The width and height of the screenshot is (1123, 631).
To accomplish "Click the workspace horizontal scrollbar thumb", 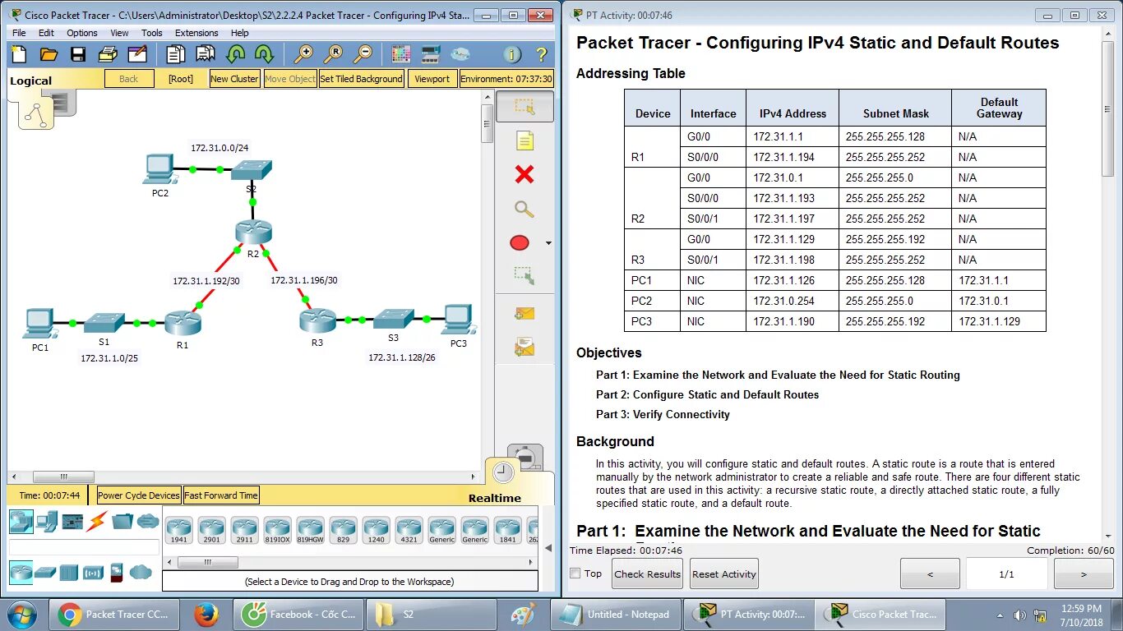I will 63,477.
